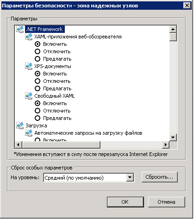Click the Средний (по умолчанию) combo box
The height and width of the screenshot is (219, 194).
pyautogui.click(x=89, y=178)
